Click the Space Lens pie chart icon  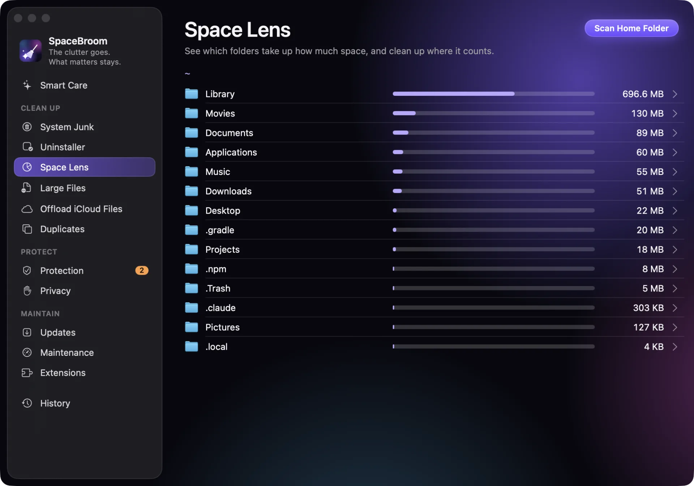(27, 167)
